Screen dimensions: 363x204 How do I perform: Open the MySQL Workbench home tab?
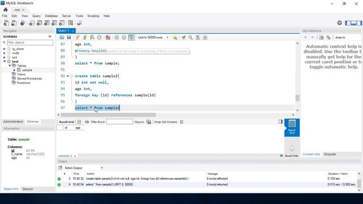(6, 10)
